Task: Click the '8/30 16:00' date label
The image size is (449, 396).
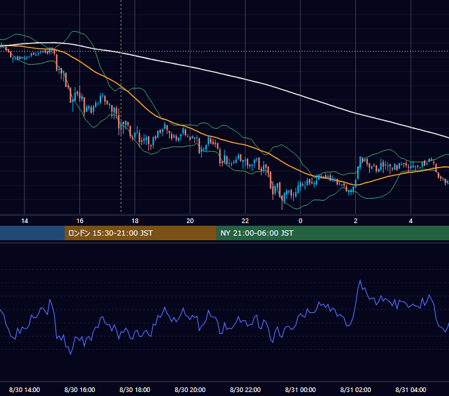Action: pyautogui.click(x=80, y=389)
